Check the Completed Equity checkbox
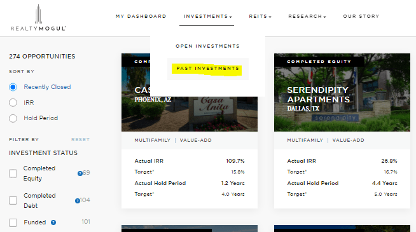 [x=13, y=174]
